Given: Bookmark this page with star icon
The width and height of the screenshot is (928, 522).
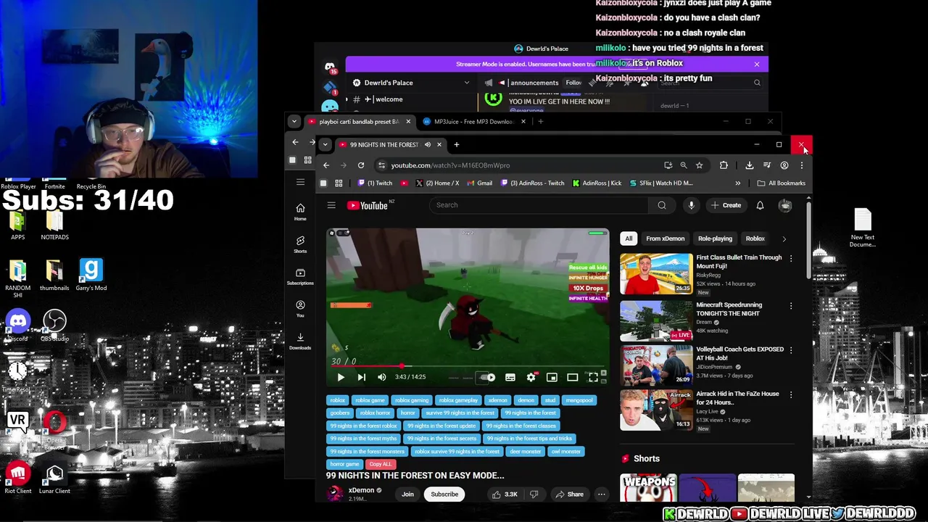Looking at the screenshot, I should (699, 165).
